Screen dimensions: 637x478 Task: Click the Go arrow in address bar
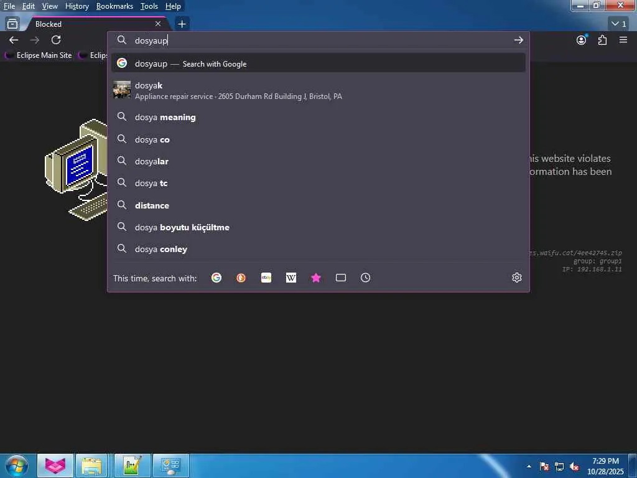pyautogui.click(x=518, y=40)
